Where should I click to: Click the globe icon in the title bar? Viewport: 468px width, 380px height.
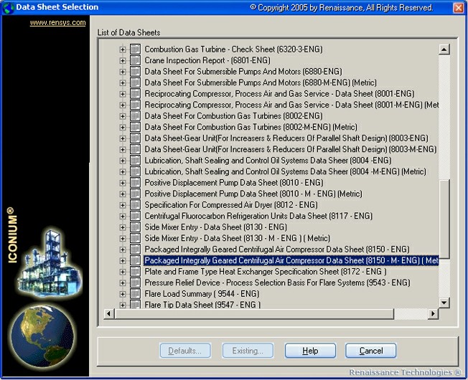(x=8, y=8)
